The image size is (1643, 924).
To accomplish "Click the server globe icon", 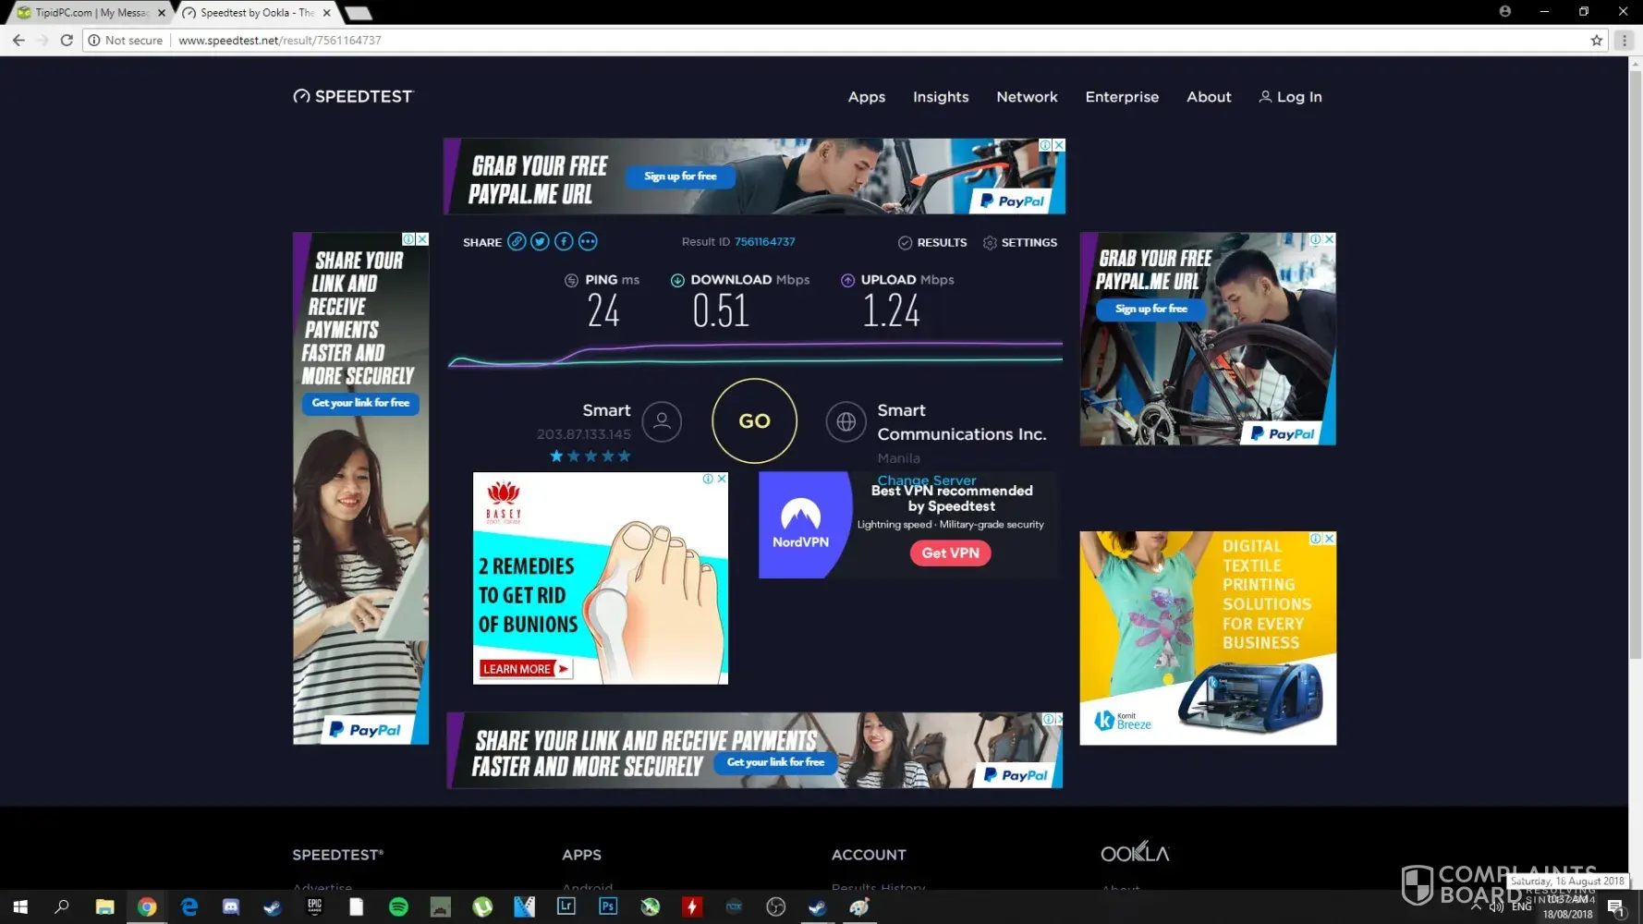I will click(x=846, y=421).
